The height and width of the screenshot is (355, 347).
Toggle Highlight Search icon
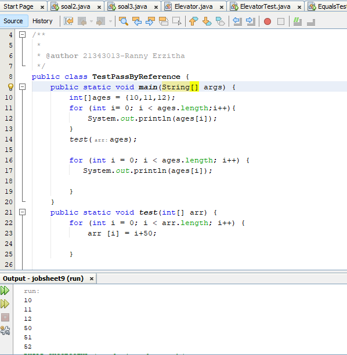pos(163,21)
